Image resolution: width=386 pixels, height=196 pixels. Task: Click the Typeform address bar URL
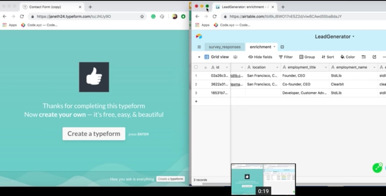pos(74,17)
